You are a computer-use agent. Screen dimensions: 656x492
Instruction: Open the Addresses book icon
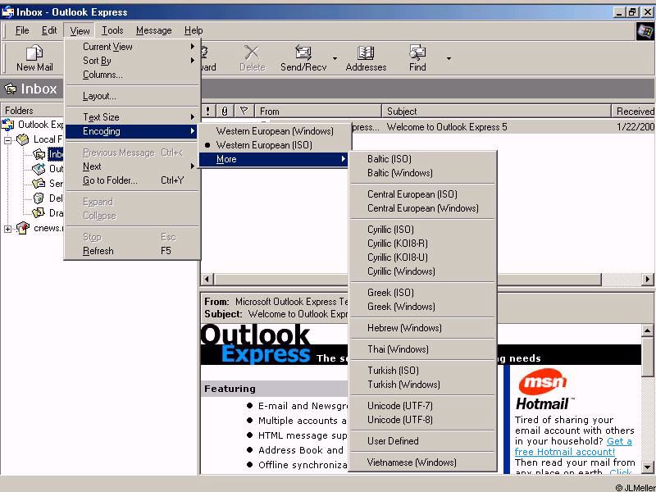pos(366,54)
